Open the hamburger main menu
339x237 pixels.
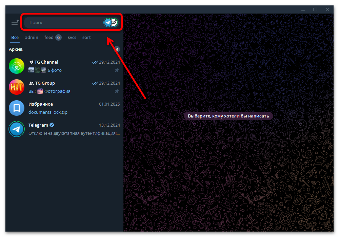[x=15, y=22]
